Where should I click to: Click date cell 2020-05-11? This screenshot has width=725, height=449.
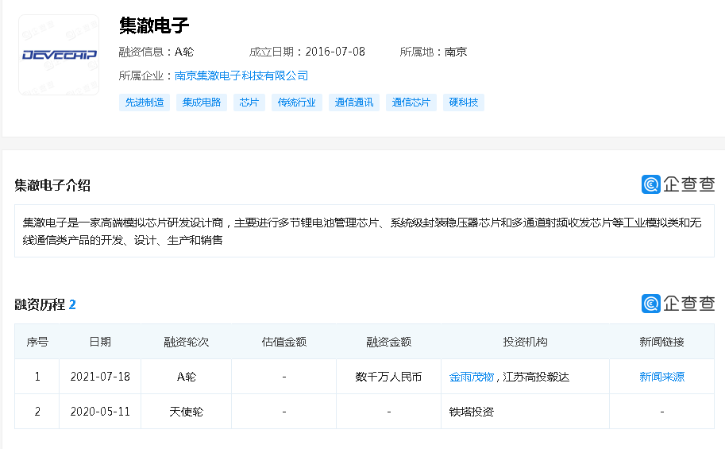[100, 412]
